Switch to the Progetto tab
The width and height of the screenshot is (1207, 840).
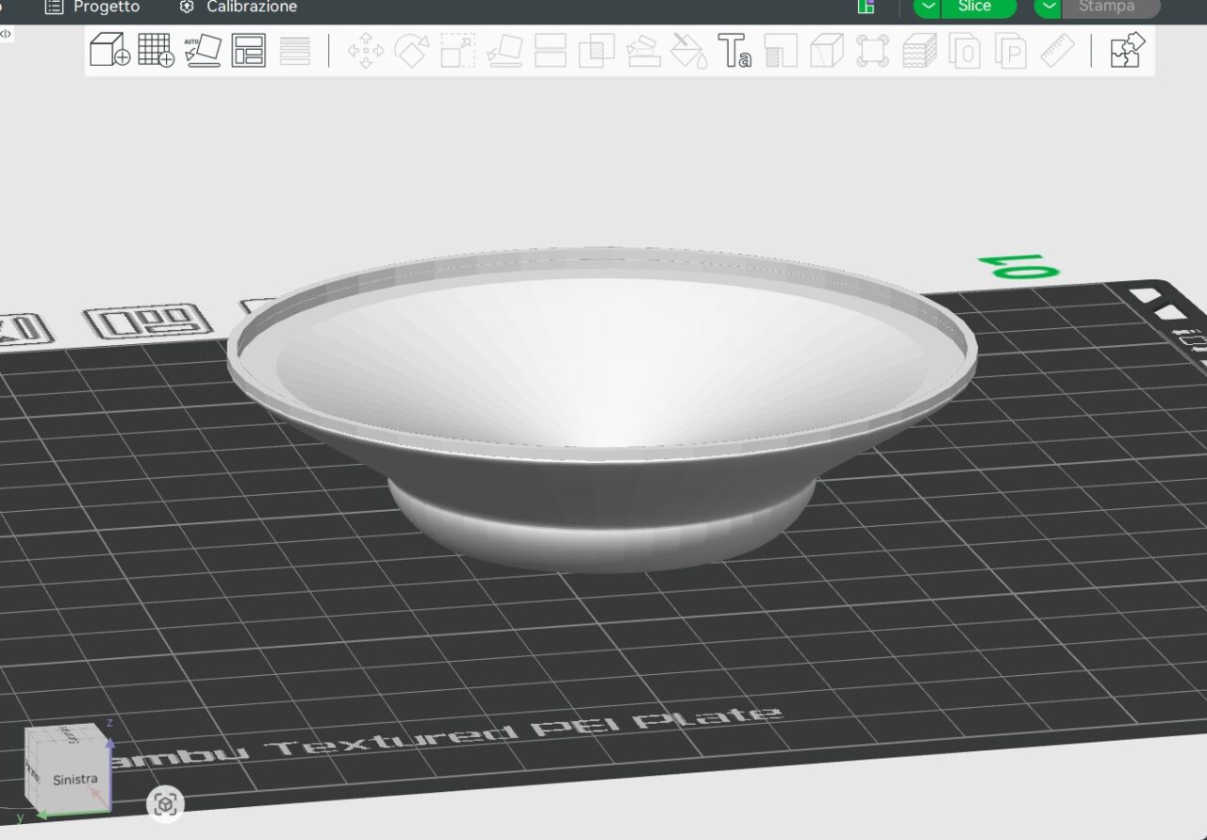pos(92,7)
